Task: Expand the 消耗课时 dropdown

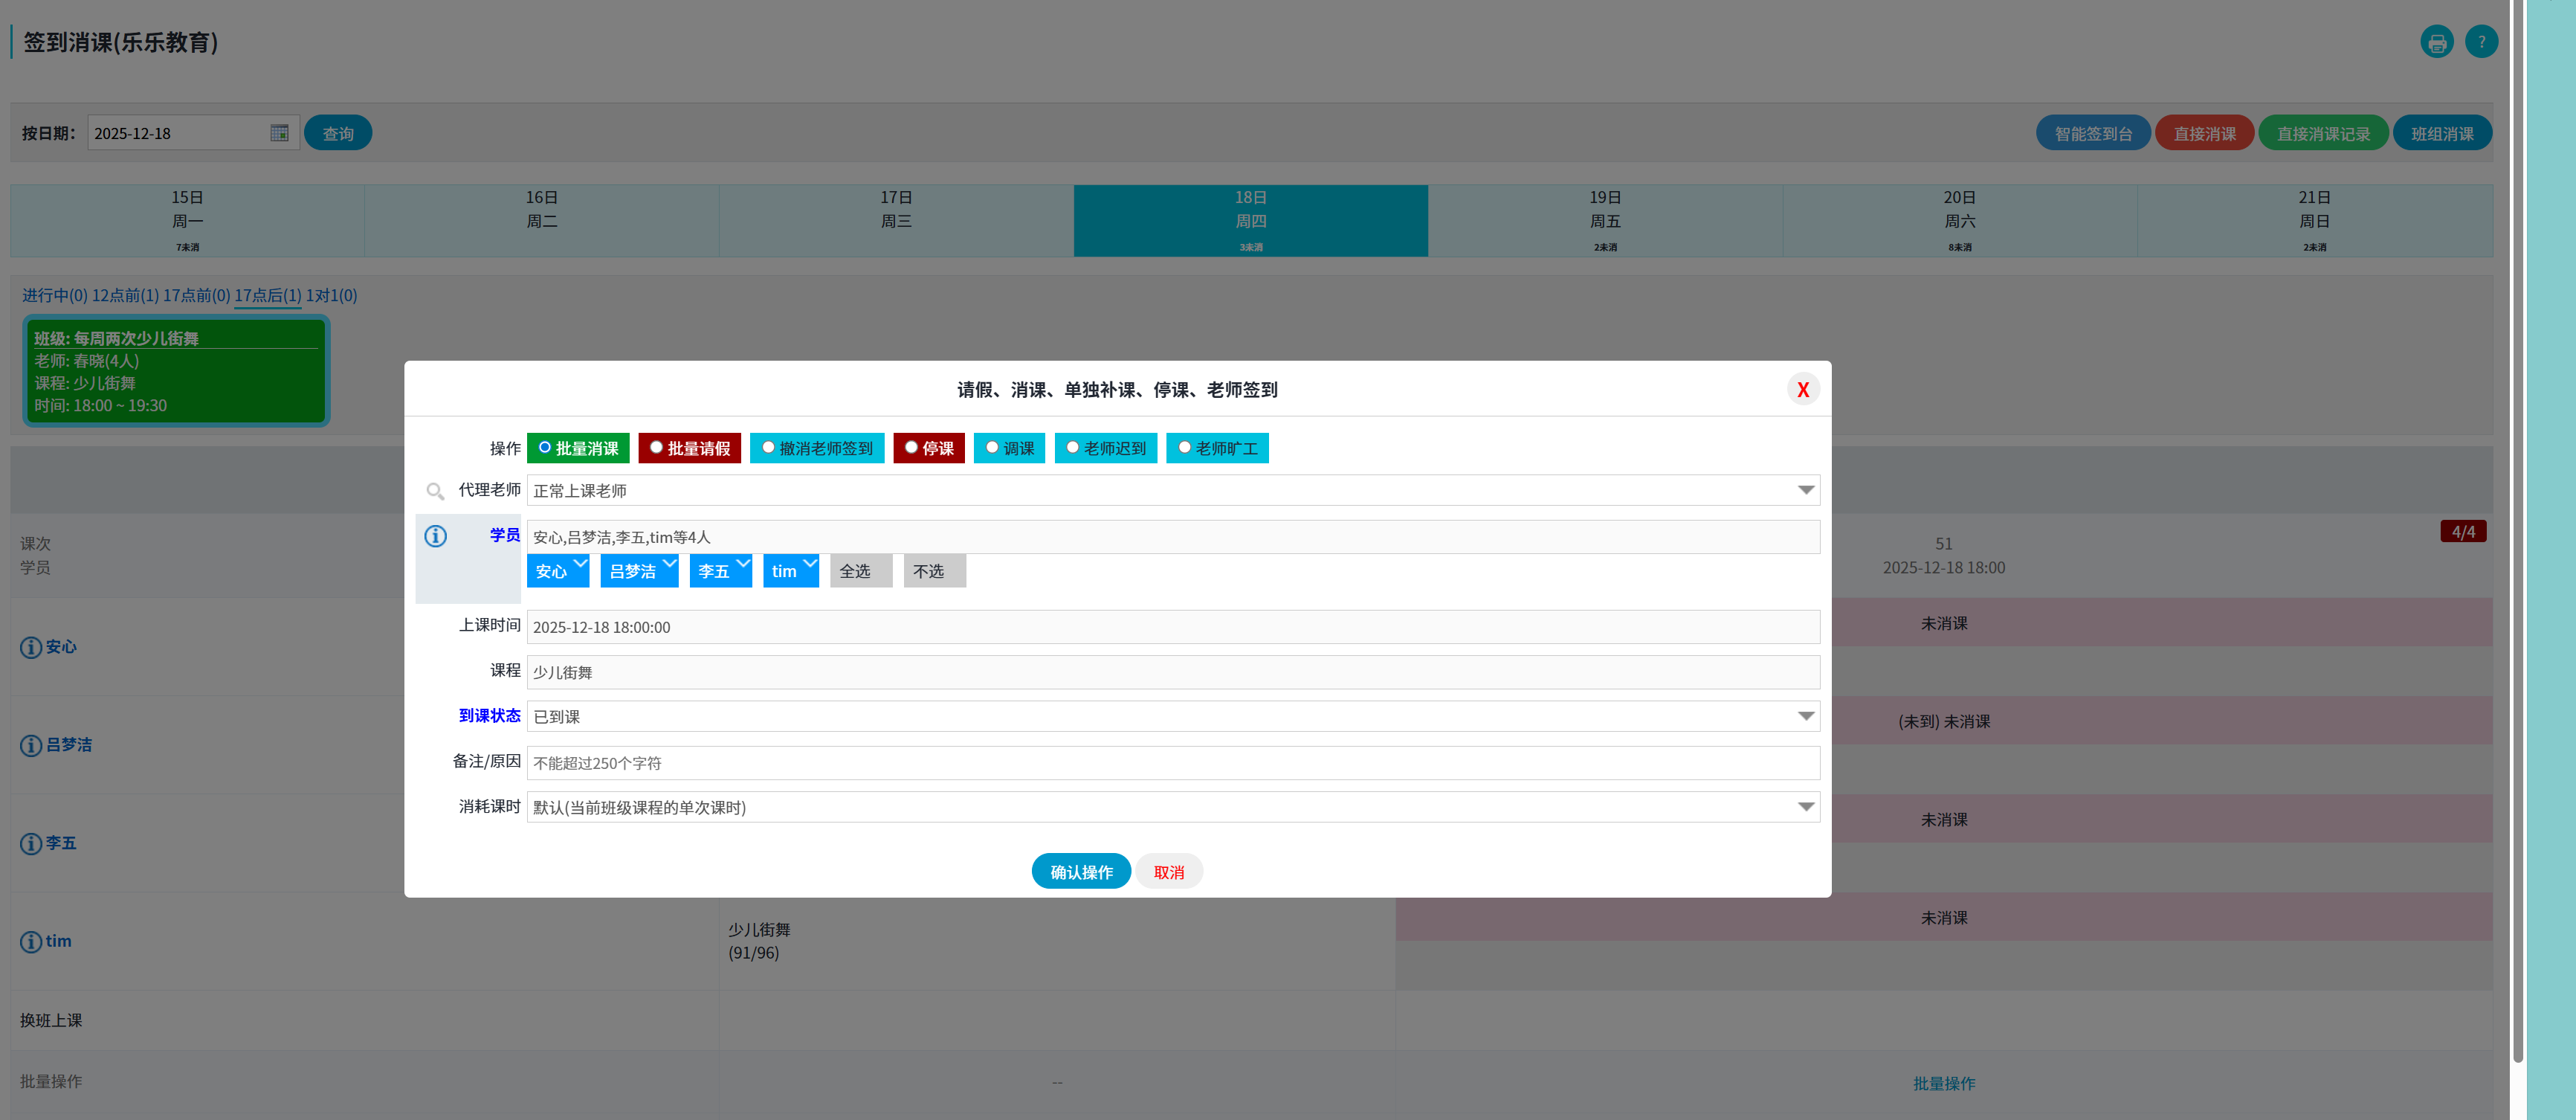Action: pyautogui.click(x=1805, y=807)
